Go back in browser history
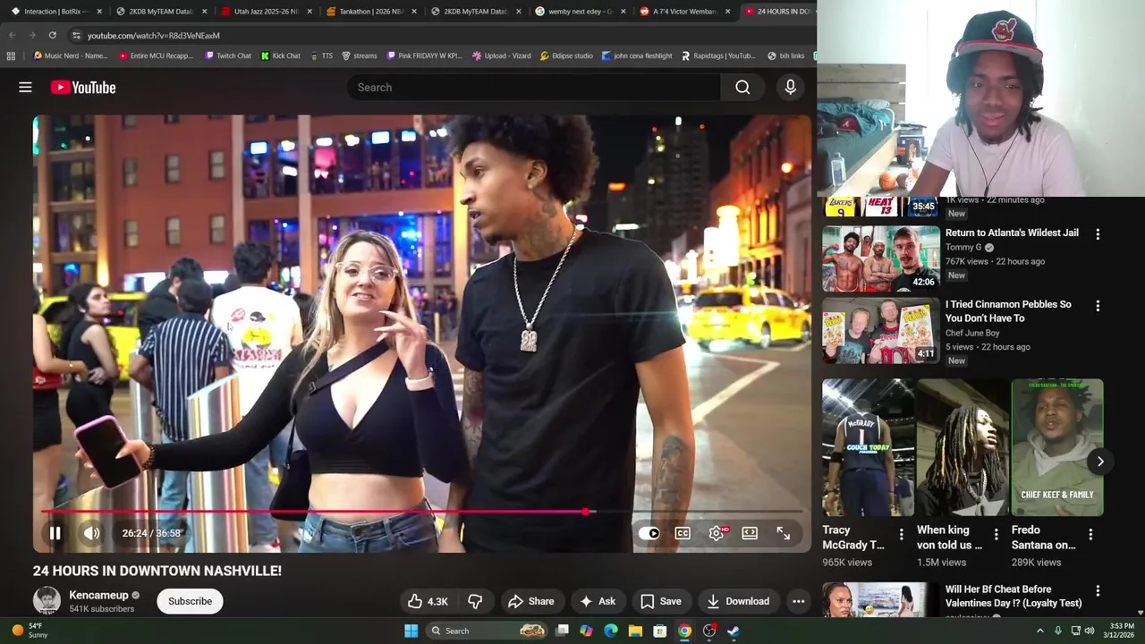 [x=13, y=35]
